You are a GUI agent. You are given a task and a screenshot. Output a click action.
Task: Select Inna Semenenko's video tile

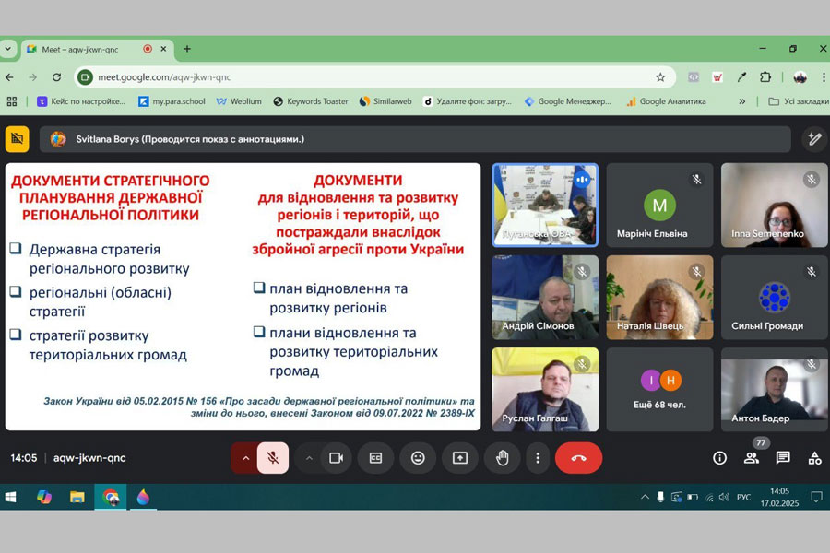click(x=775, y=206)
